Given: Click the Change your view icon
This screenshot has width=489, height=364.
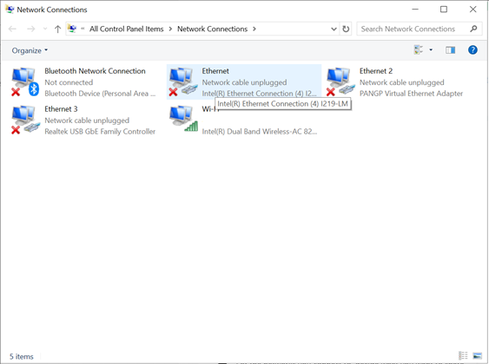Looking at the screenshot, I should 419,49.
